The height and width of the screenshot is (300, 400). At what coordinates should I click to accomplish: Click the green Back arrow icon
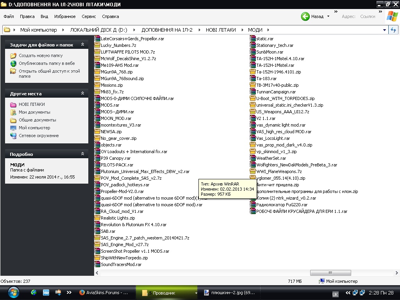pos(305,16)
